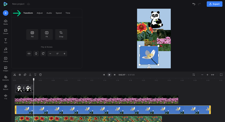Click the Clipchamp-style app logo

coord(5,4)
